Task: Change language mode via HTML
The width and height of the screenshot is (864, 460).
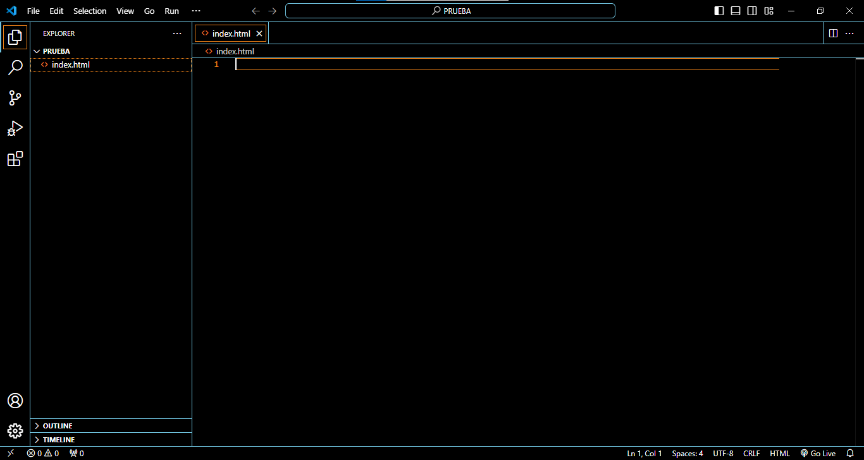Action: click(780, 453)
